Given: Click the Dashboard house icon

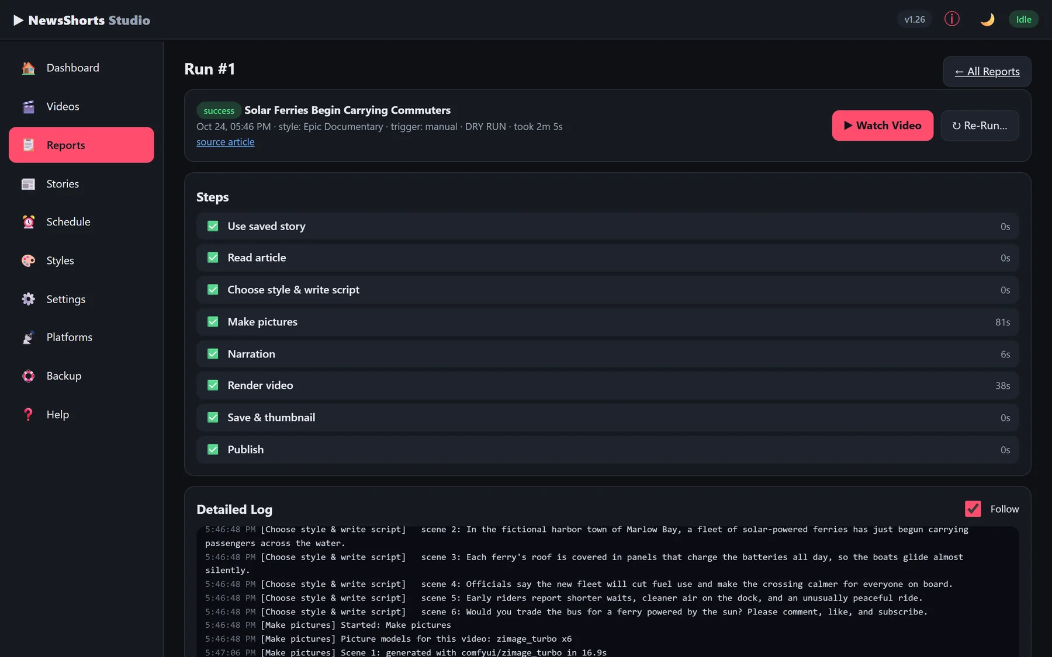Looking at the screenshot, I should pyautogui.click(x=28, y=68).
